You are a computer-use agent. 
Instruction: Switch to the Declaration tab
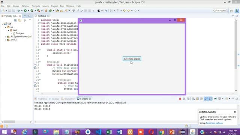point(68,99)
